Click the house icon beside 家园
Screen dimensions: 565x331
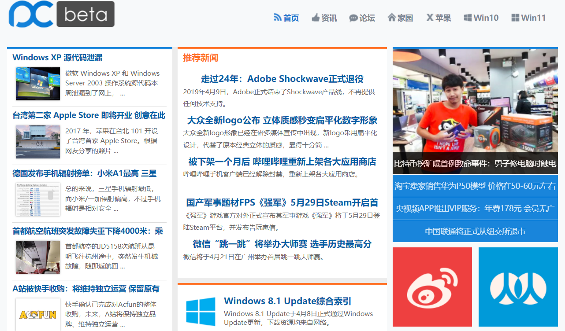391,18
